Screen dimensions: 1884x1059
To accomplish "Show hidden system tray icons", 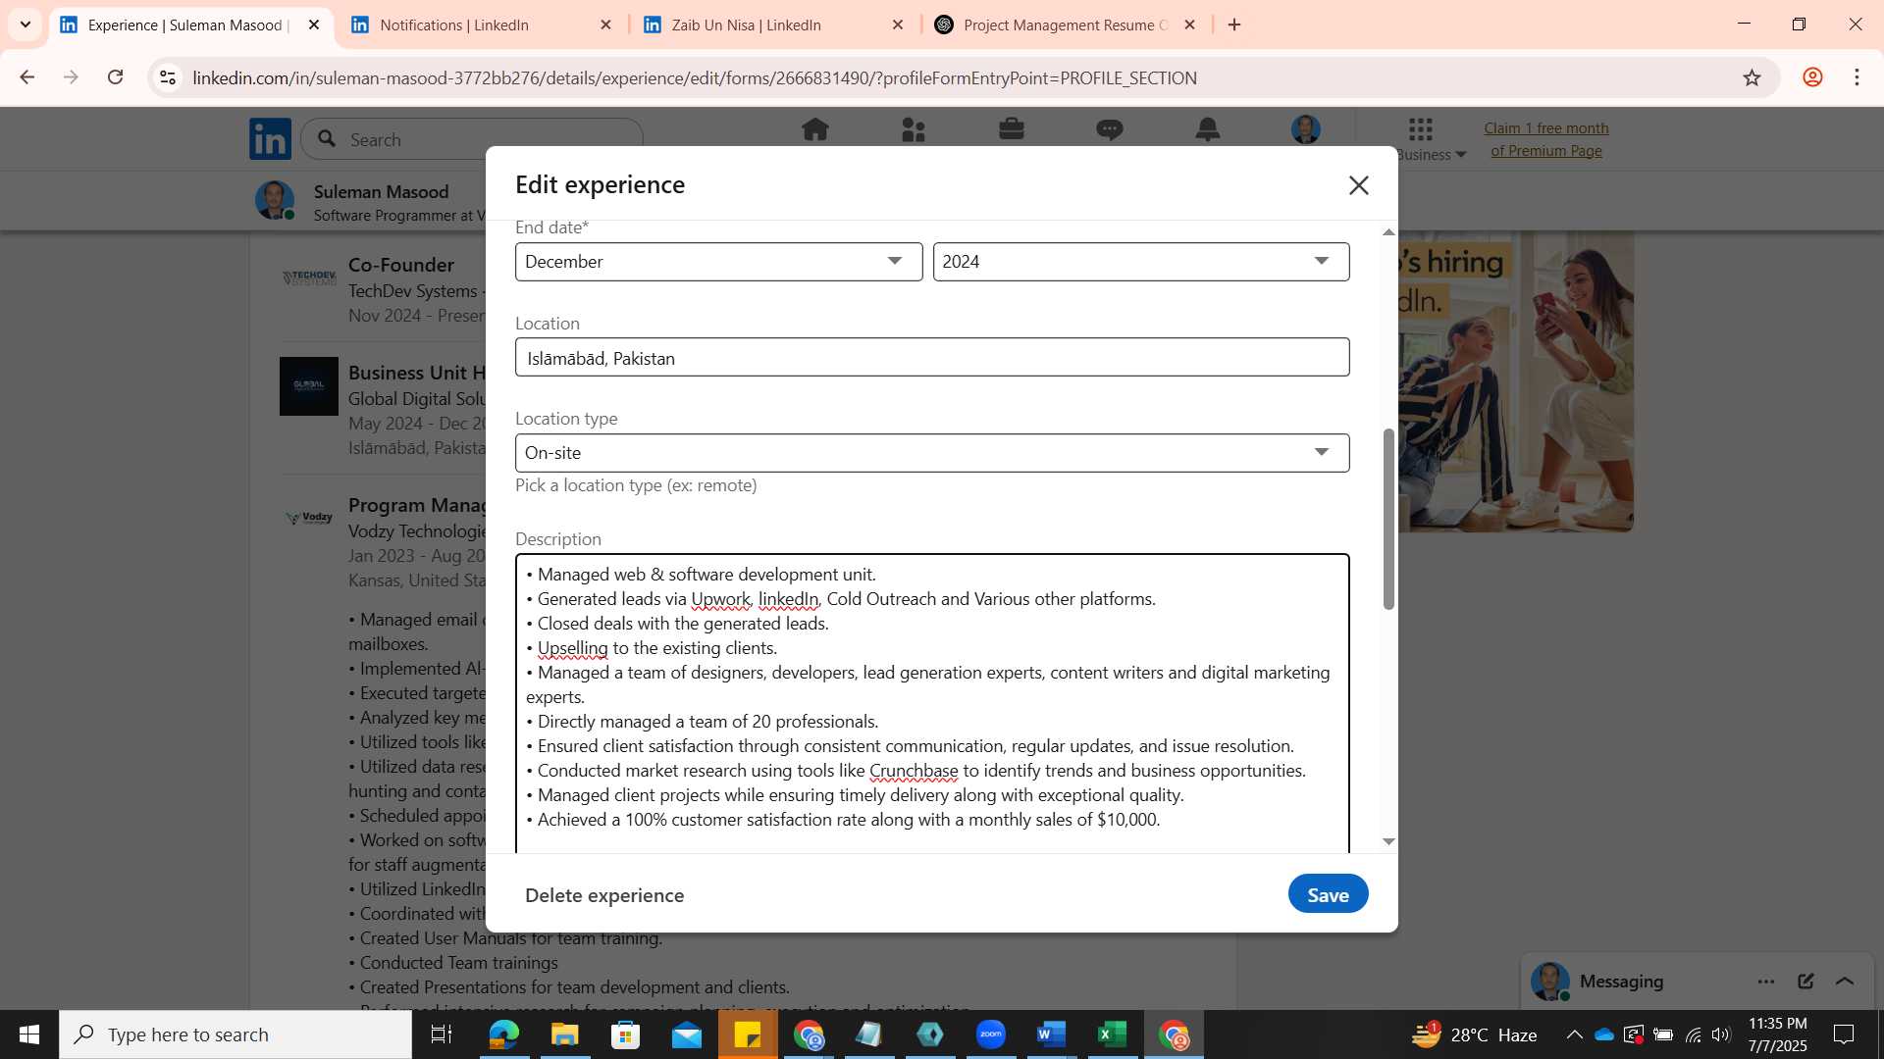I will tap(1574, 1034).
